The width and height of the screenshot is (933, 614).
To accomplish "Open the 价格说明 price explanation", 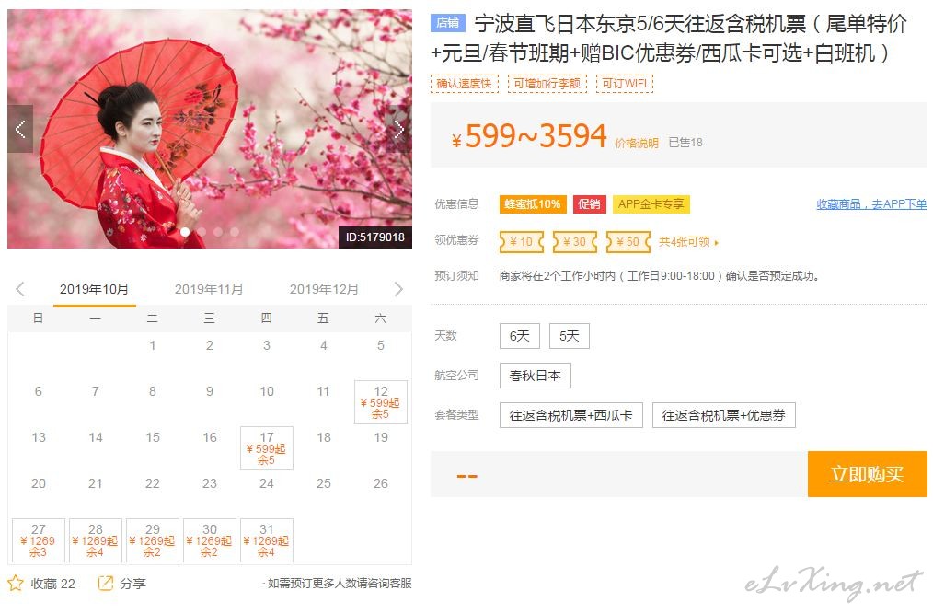I will click(x=636, y=143).
